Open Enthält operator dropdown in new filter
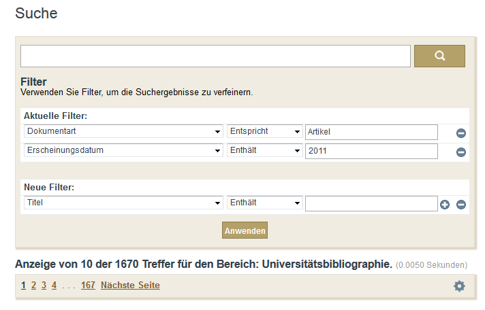 point(264,203)
